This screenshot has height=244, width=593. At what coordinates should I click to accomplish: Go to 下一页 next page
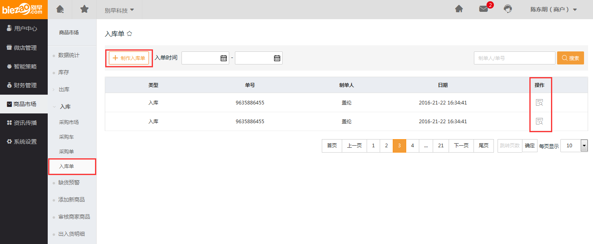pos(461,146)
